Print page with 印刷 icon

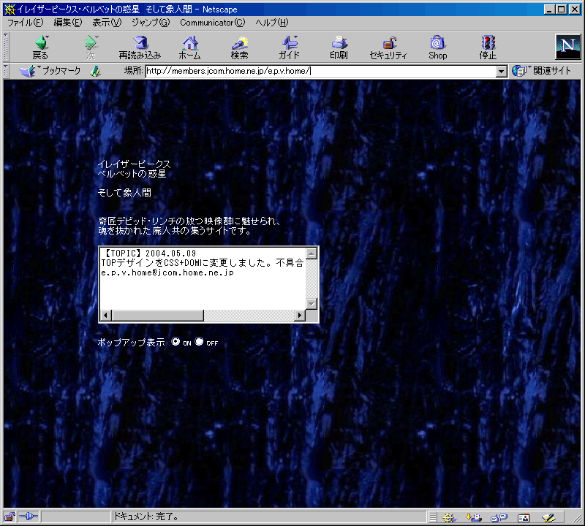point(339,47)
